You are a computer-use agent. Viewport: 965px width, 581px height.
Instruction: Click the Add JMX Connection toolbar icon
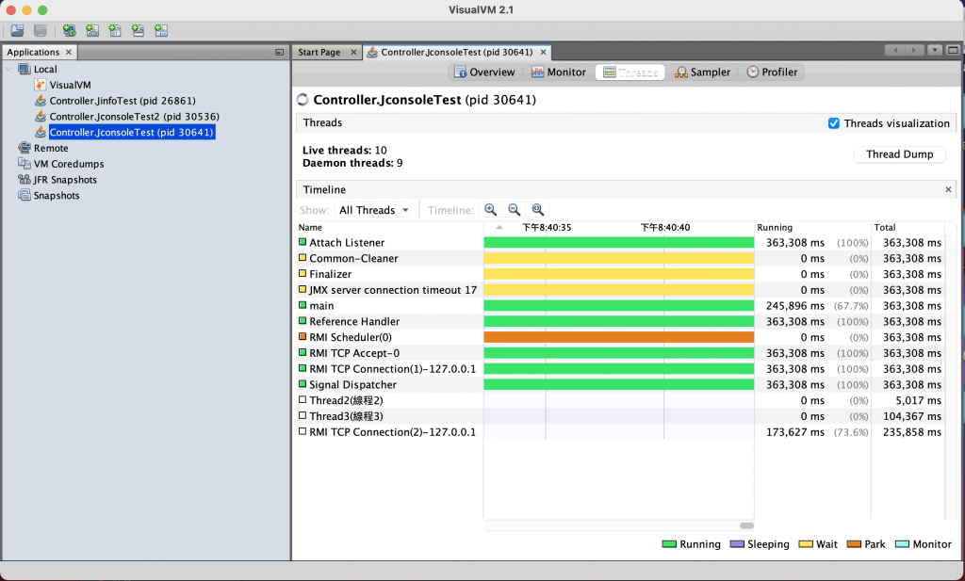pos(92,30)
